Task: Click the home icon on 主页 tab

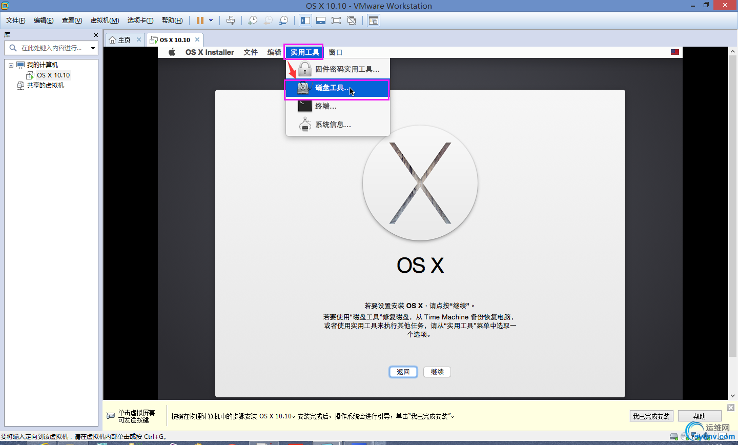Action: click(112, 39)
